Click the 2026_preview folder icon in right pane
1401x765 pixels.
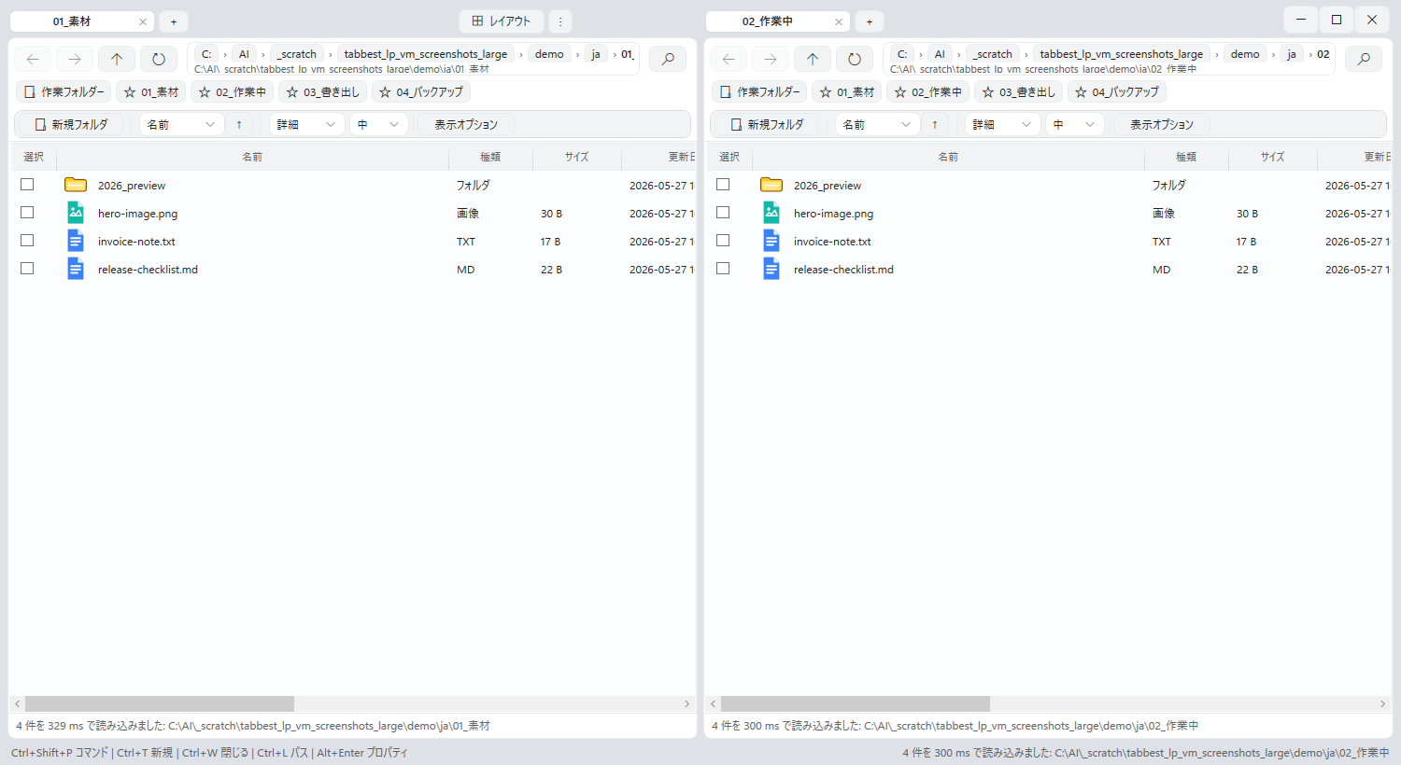[771, 185]
